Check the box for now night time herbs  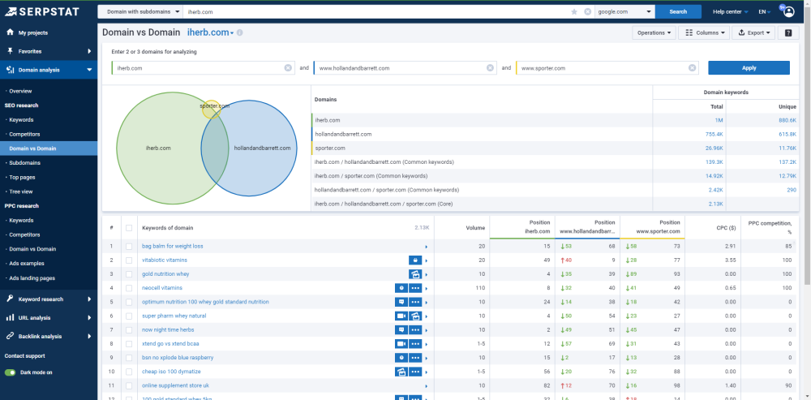(129, 329)
